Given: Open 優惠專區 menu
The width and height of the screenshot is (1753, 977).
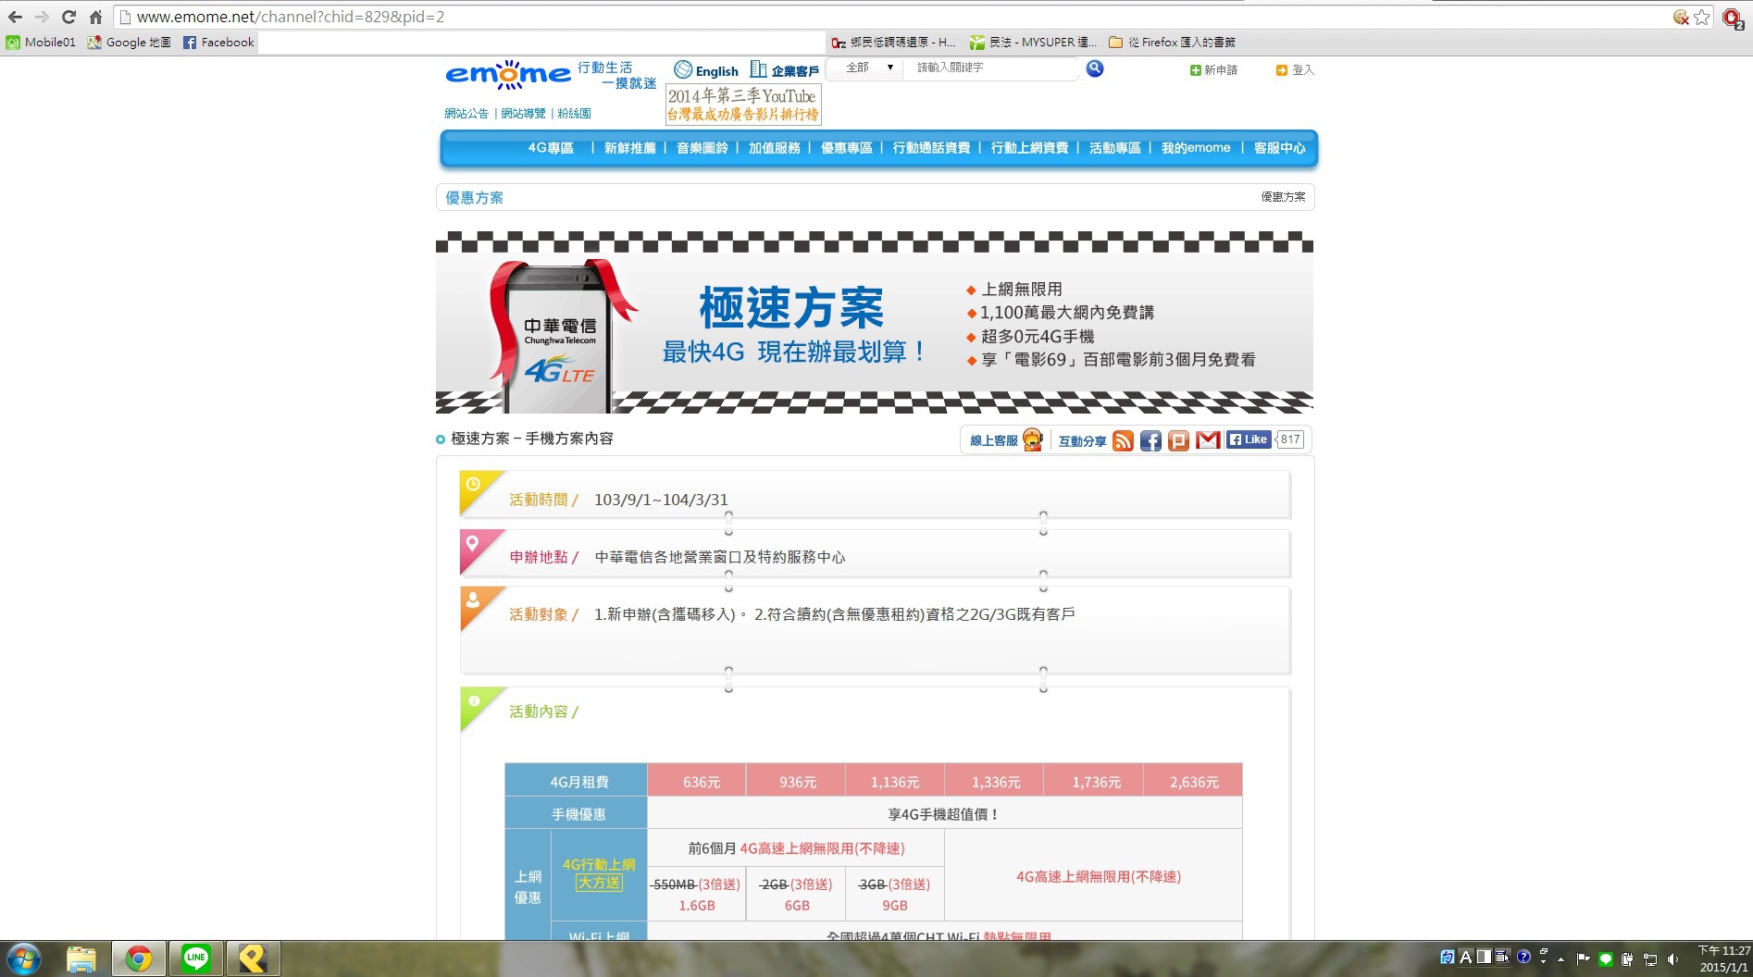Looking at the screenshot, I should tap(846, 148).
